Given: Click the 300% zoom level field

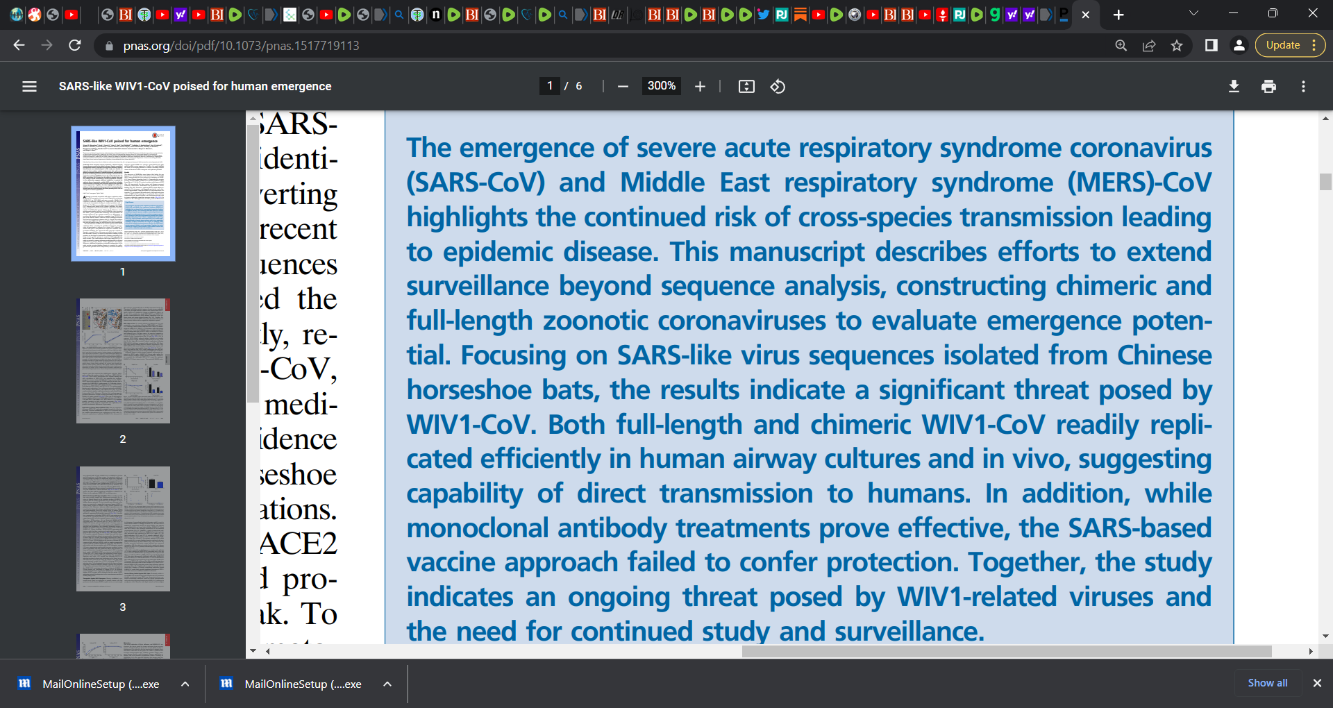Looking at the screenshot, I should pos(662,86).
